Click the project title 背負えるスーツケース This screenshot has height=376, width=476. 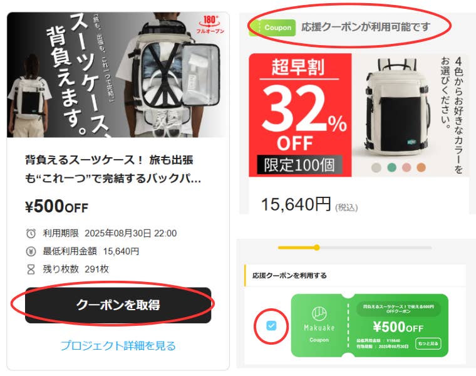[113, 169]
